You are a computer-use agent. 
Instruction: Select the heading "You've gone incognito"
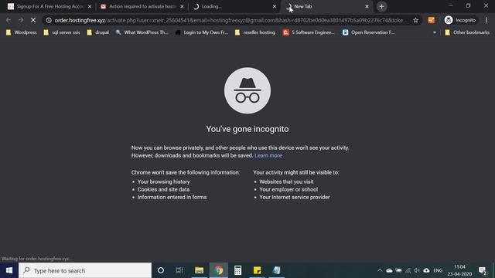[247, 129]
